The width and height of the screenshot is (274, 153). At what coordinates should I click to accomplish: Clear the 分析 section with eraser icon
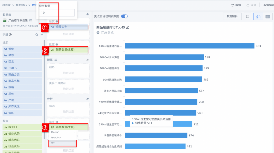pos(87,99)
